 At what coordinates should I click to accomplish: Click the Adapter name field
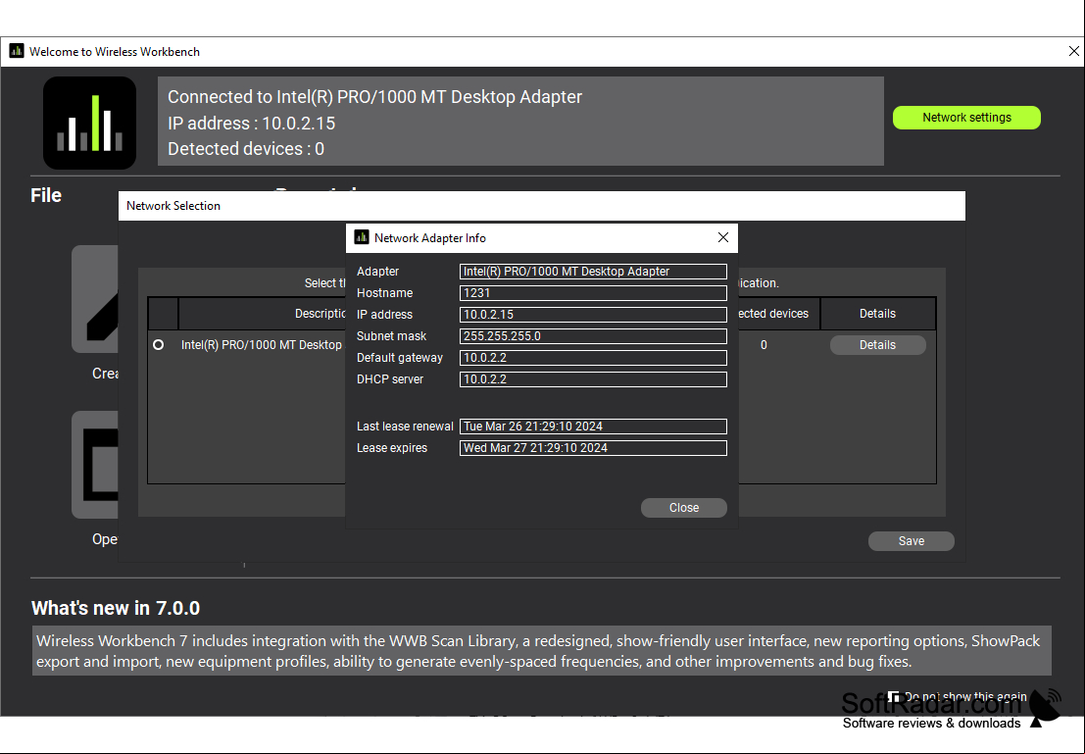click(593, 272)
